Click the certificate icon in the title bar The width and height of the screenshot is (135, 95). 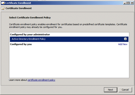coord(3,3)
